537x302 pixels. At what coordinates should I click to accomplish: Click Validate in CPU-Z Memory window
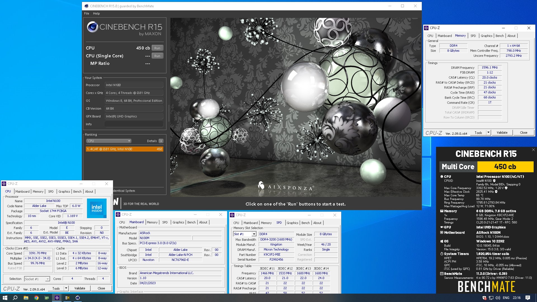502,133
